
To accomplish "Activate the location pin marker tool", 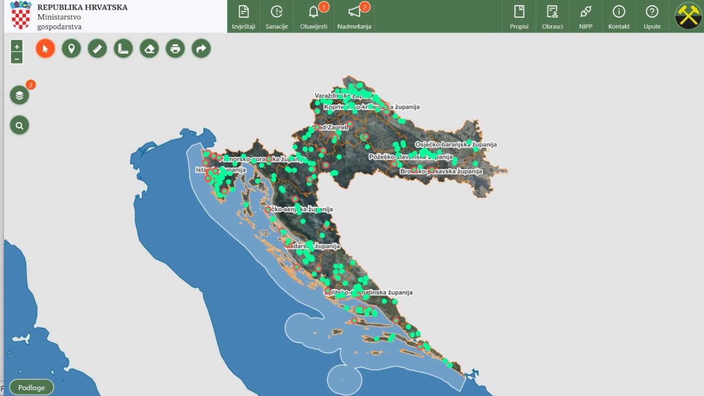I will point(71,49).
